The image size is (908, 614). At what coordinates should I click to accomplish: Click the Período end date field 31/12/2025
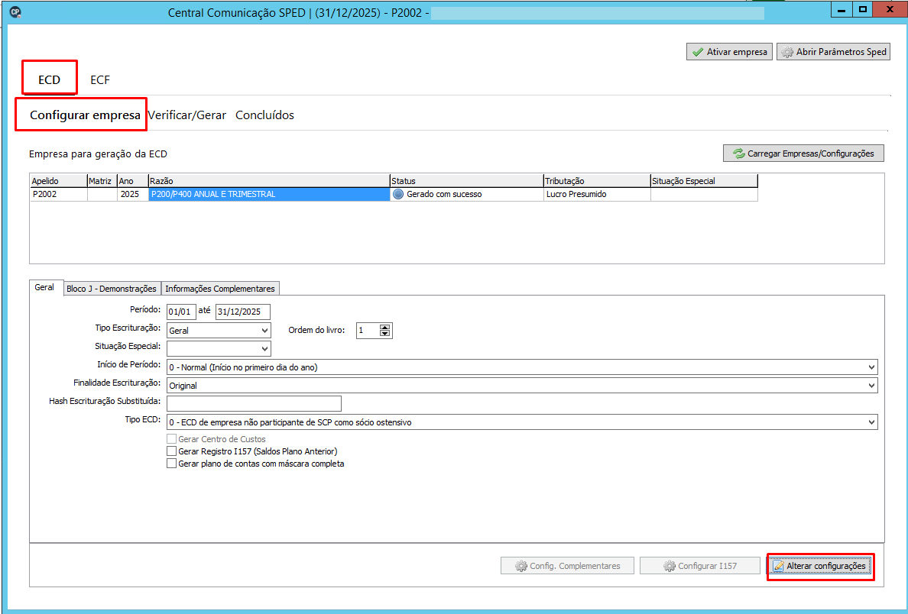click(x=242, y=312)
